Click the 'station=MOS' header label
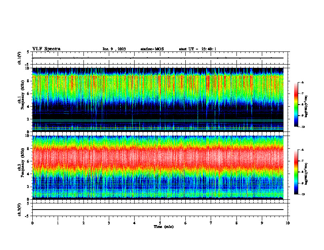Image resolution: width=324 pixels, height=250 pixels. [x=152, y=49]
